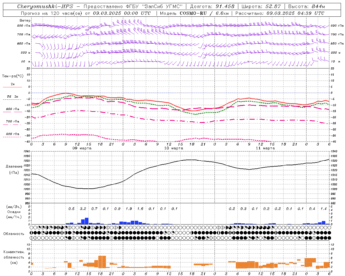Click the Тем-ра(°C) panel label
The height and width of the screenshot is (276, 345).
tap(13, 76)
